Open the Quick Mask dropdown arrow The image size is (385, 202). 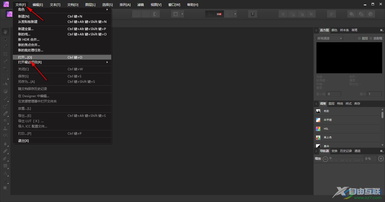(x=182, y=14)
